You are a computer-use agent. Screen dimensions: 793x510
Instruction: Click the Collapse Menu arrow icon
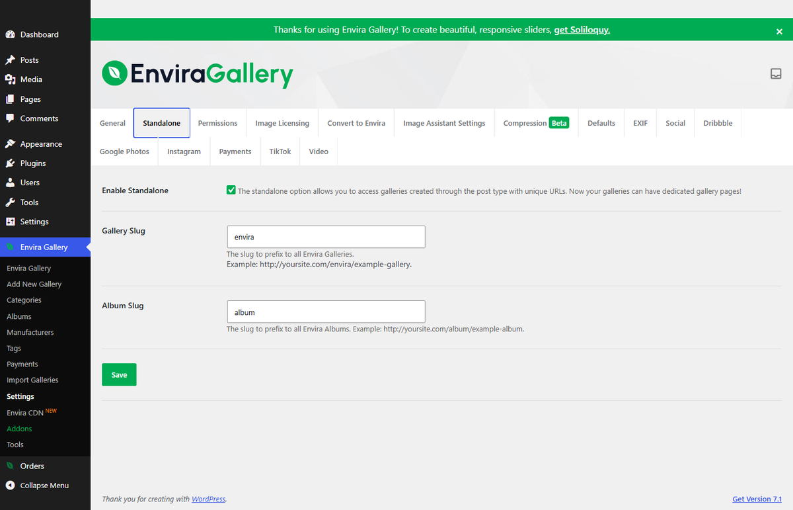tap(10, 486)
